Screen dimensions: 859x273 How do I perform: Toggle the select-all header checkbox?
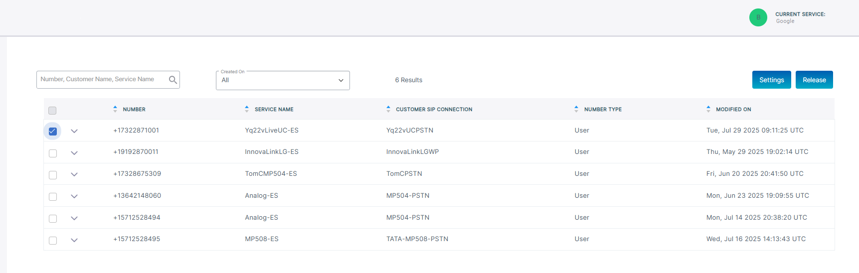point(52,111)
